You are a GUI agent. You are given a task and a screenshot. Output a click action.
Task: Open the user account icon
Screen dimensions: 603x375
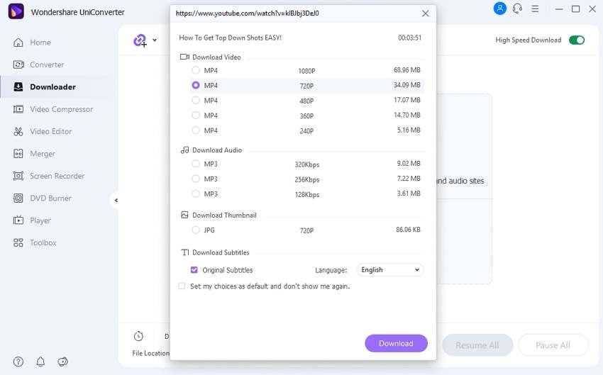click(x=500, y=9)
